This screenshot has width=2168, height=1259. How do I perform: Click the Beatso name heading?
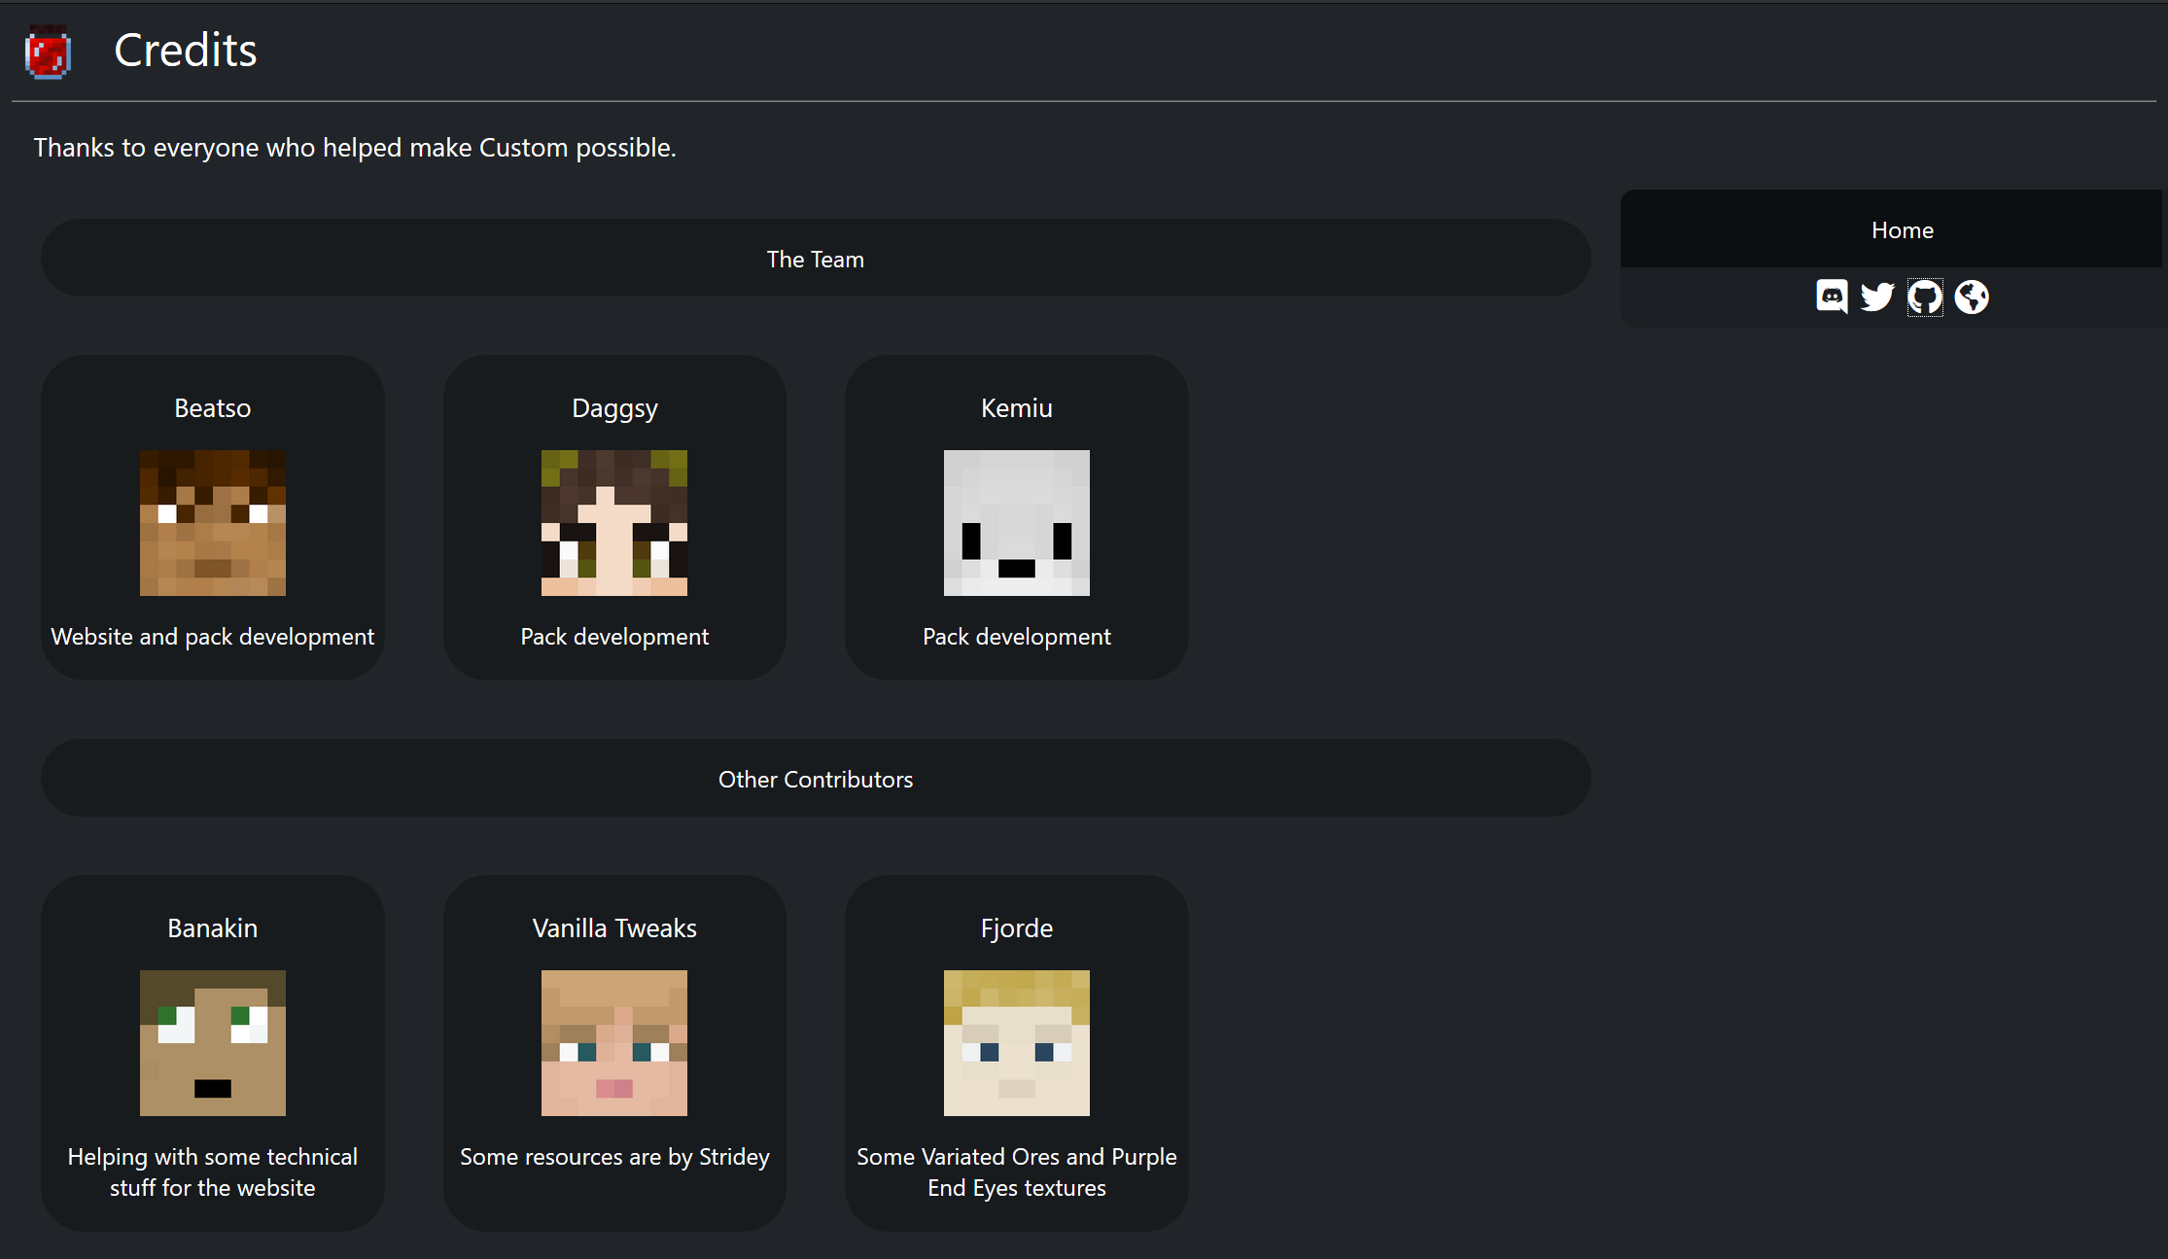click(212, 408)
